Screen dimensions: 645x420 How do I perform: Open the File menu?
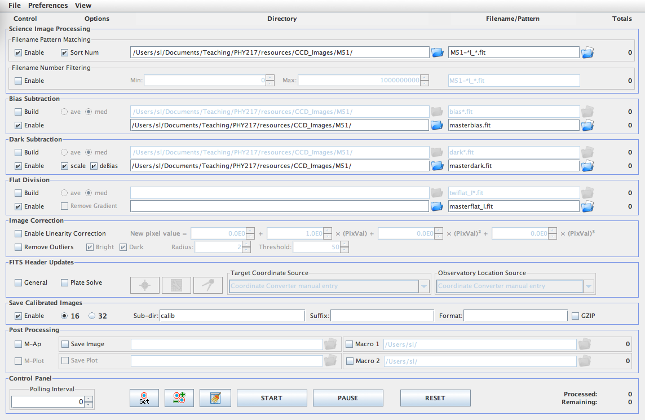click(x=15, y=5)
